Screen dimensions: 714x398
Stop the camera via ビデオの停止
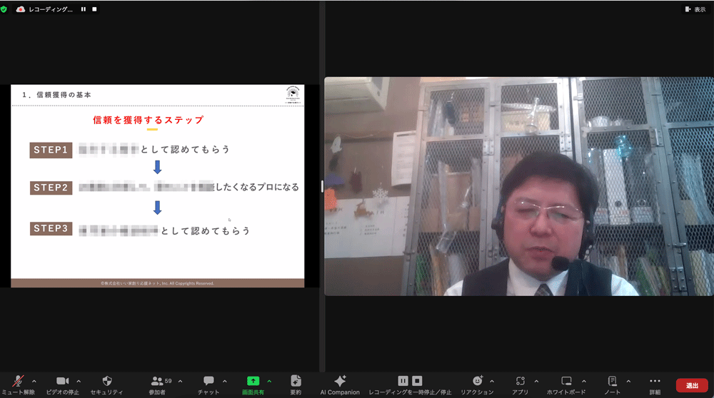click(x=62, y=382)
